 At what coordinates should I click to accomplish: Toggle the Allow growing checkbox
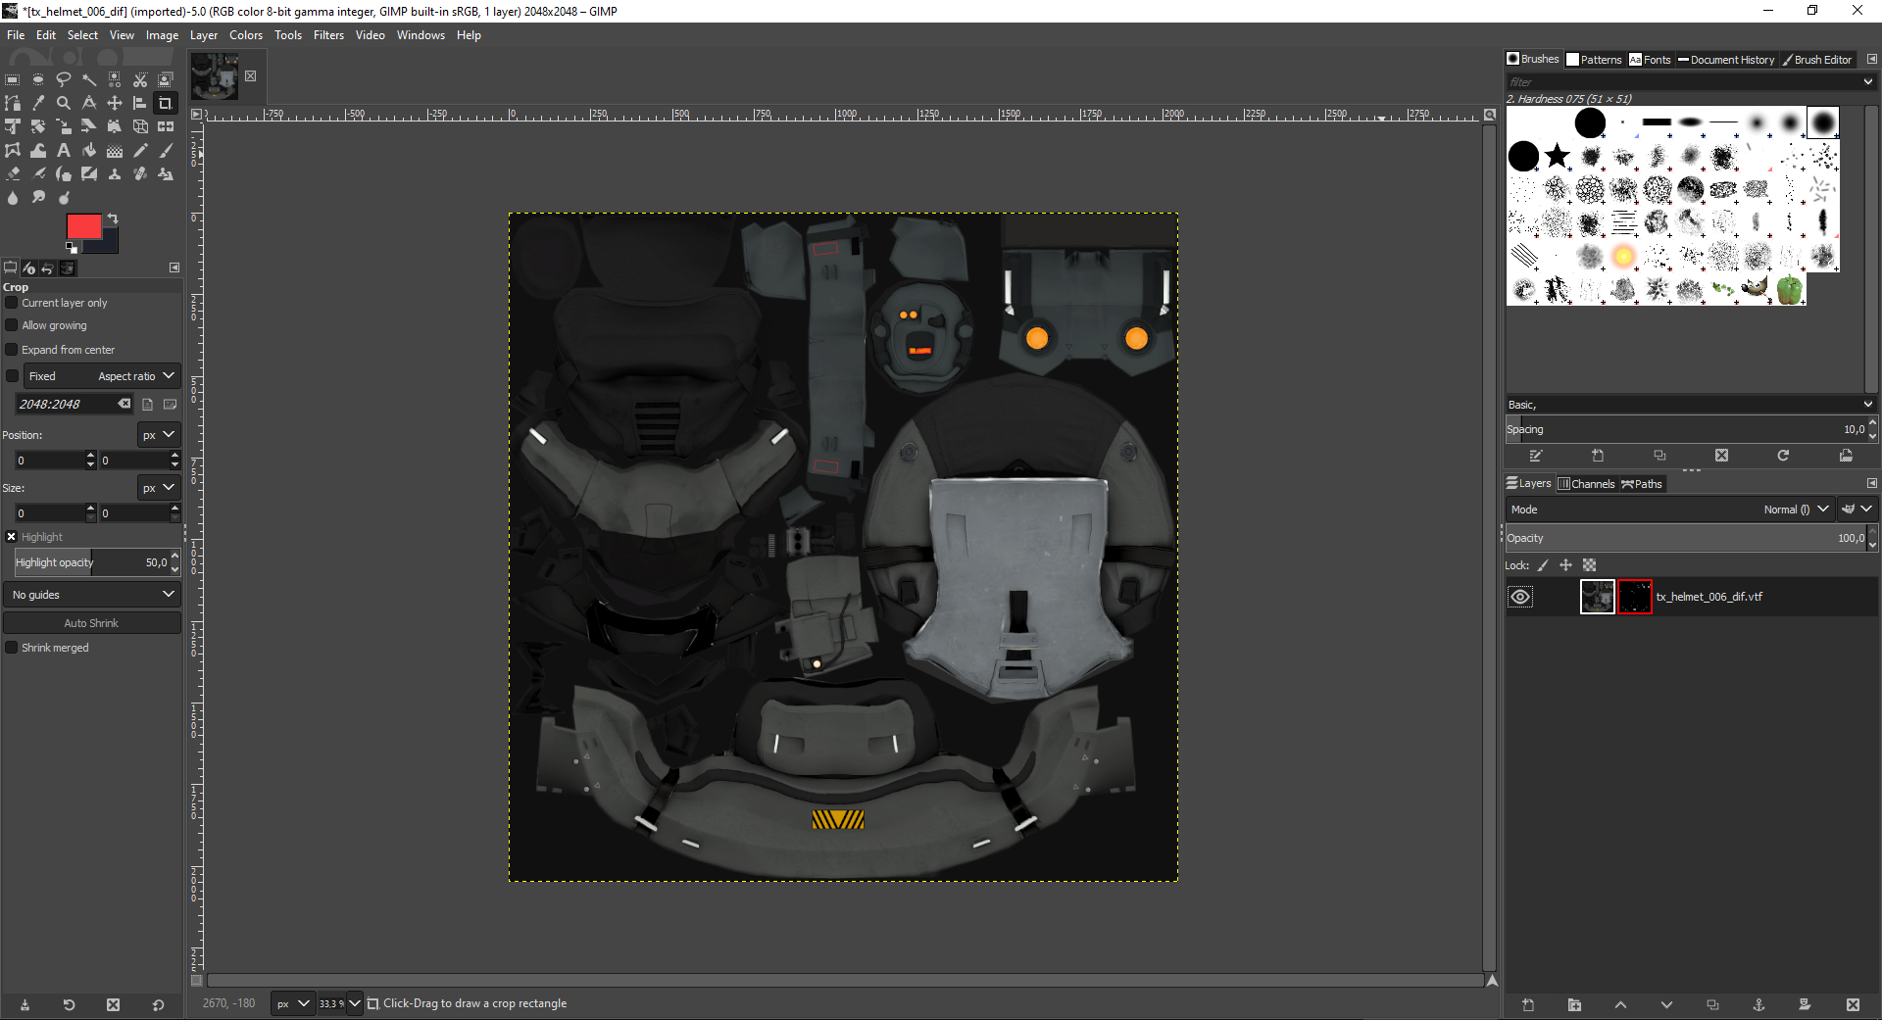pyautogui.click(x=12, y=325)
